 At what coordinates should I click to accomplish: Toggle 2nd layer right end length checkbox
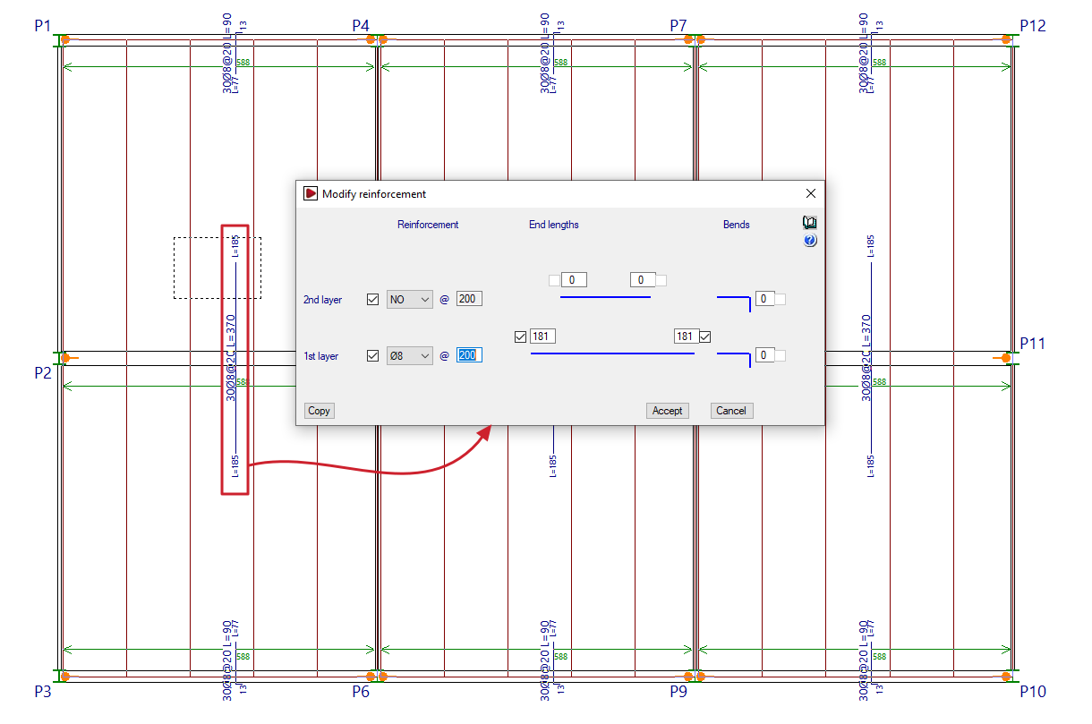tap(661, 280)
